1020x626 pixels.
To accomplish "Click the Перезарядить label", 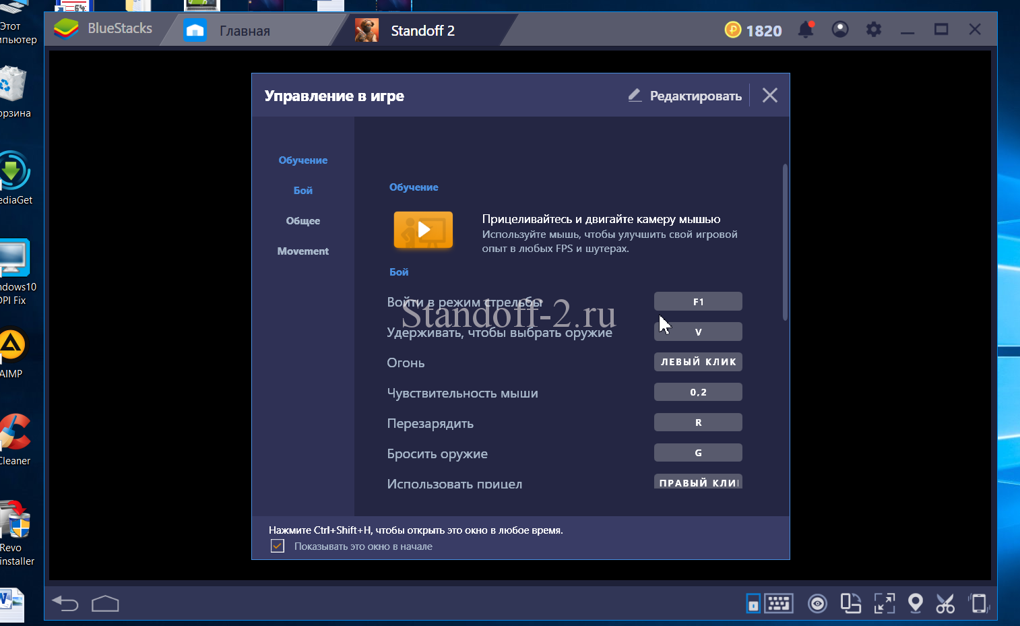I will tap(430, 423).
